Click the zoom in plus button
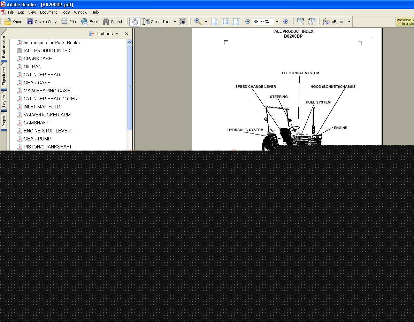Image resolution: width=414 pixels, height=322 pixels. click(x=285, y=22)
